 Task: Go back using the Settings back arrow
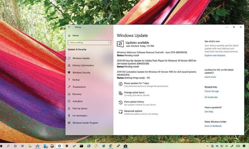point(69,27)
